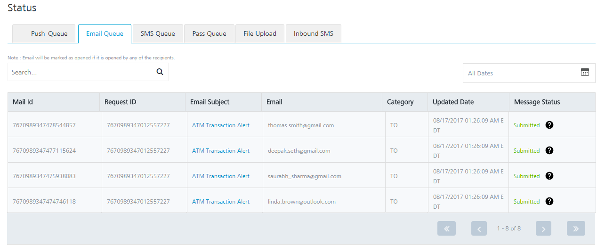Click help icon for linda.brown status
This screenshot has height=246, width=597.
tap(549, 201)
